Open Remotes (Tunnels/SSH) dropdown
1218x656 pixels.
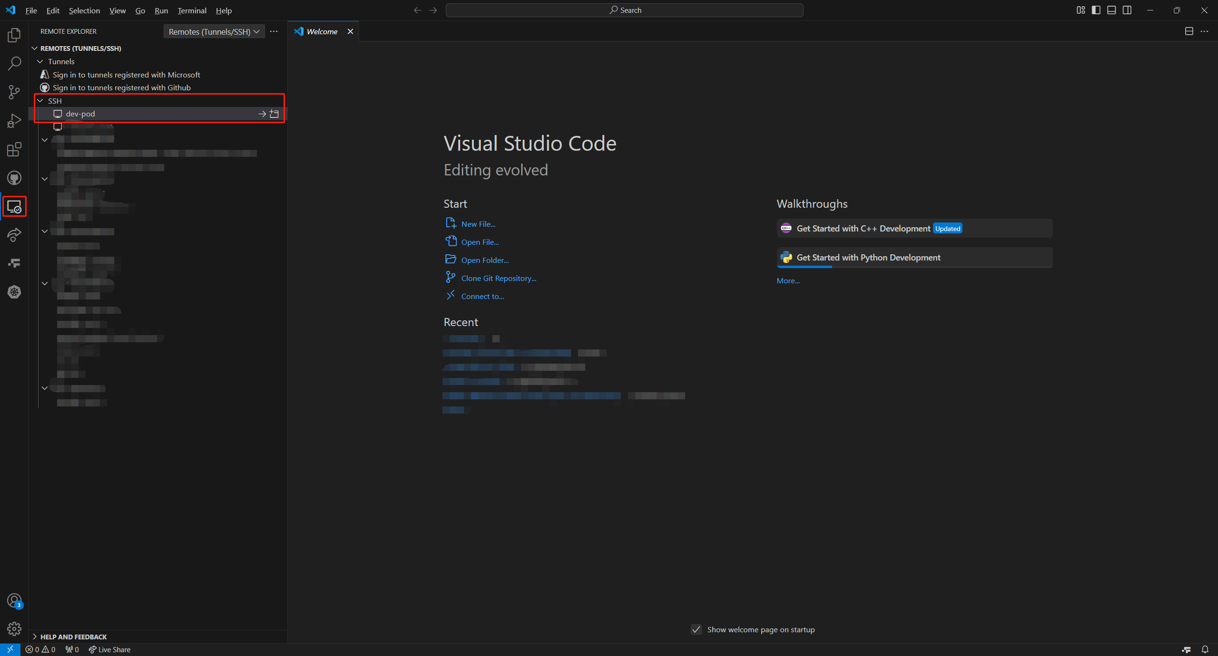[214, 31]
